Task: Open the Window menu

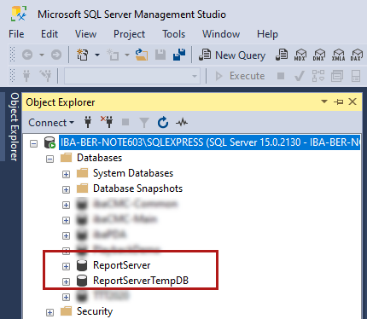Action: point(221,34)
